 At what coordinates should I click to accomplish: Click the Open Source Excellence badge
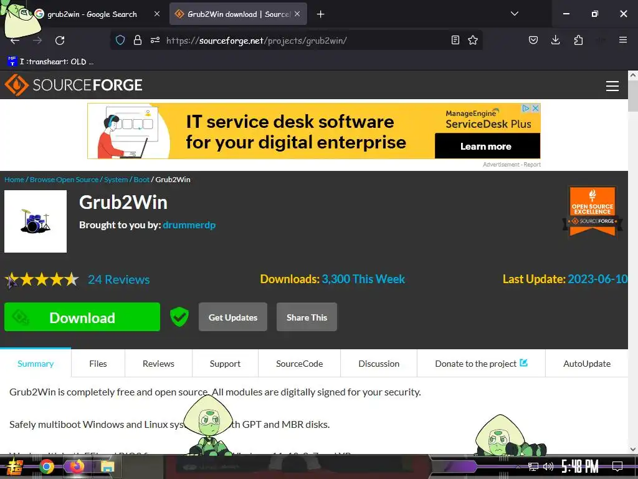tap(593, 212)
